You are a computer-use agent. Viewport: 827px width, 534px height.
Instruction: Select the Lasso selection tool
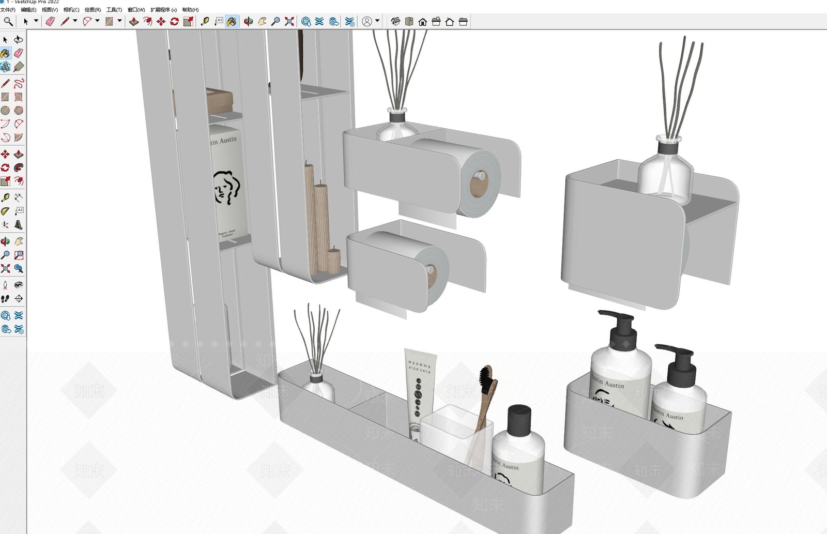point(19,40)
